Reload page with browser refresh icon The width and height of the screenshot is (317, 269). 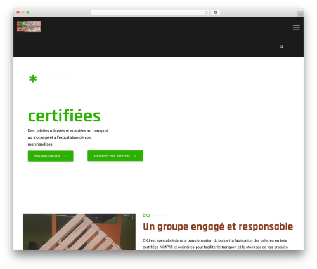[206, 12]
